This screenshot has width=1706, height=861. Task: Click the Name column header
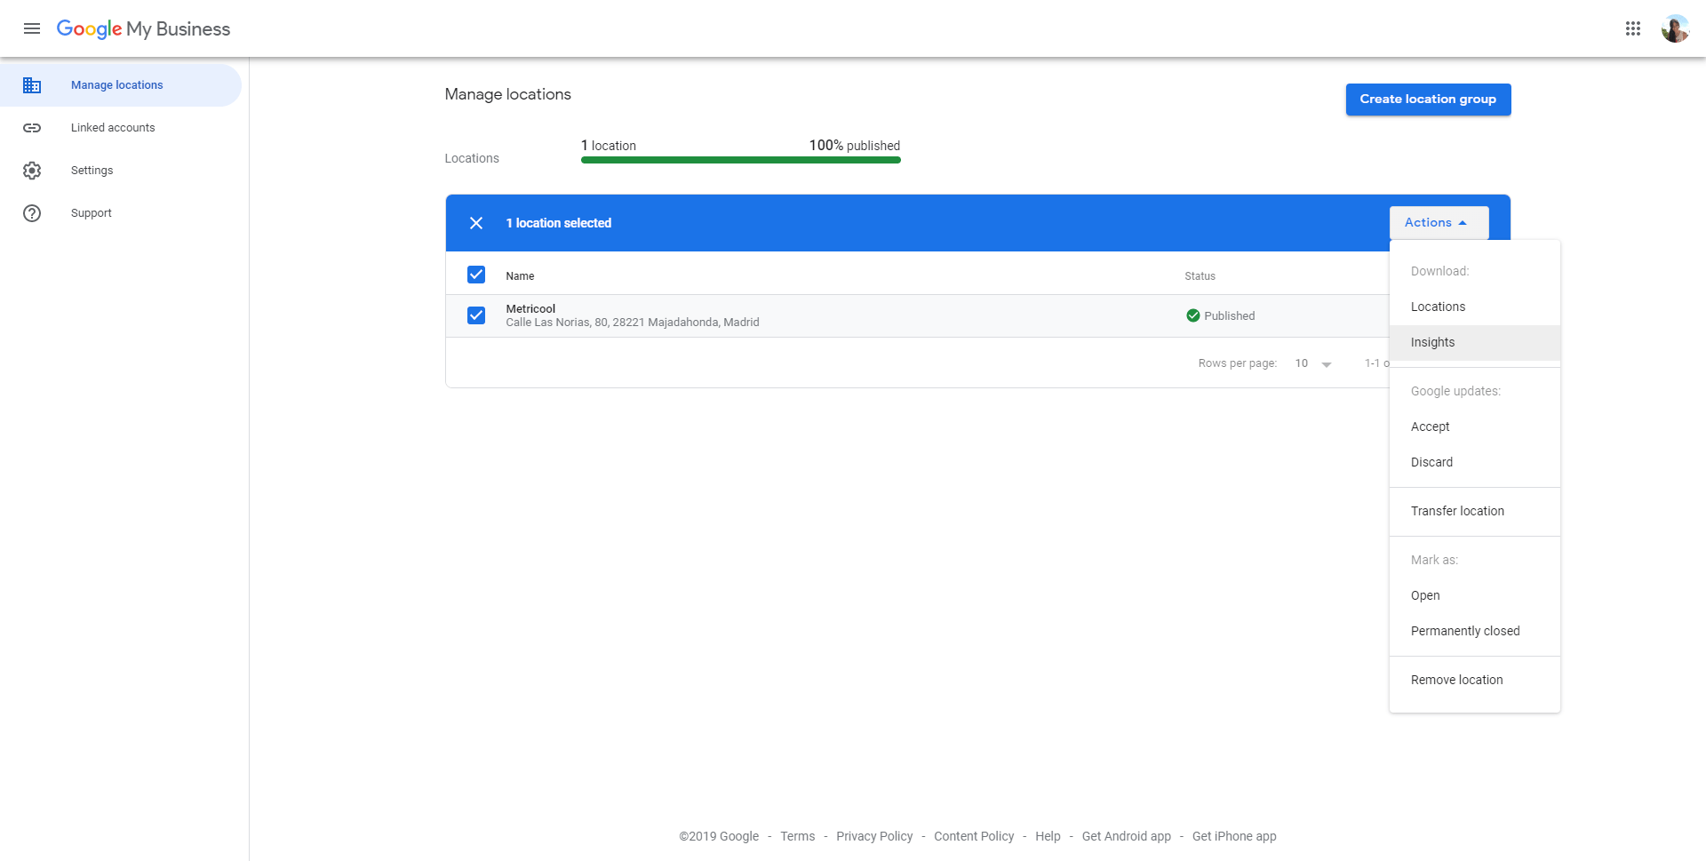[x=520, y=276]
